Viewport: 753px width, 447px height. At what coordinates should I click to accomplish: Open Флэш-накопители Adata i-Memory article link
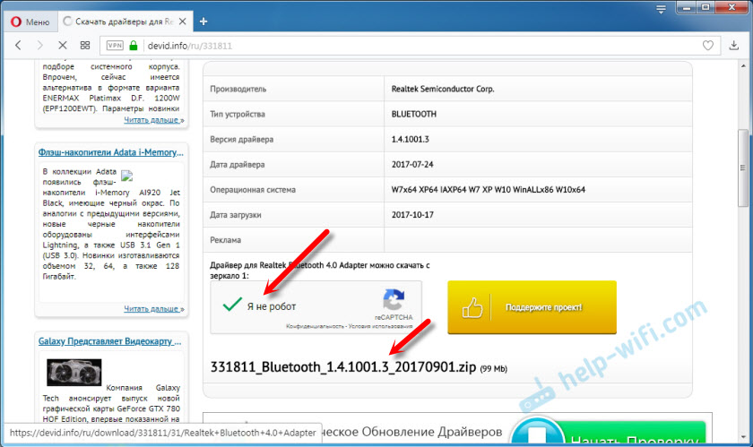[x=111, y=152]
